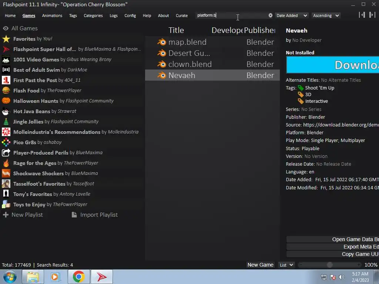Click the Player-Produced Perils share icon
The height and width of the screenshot is (284, 379).
point(6,153)
